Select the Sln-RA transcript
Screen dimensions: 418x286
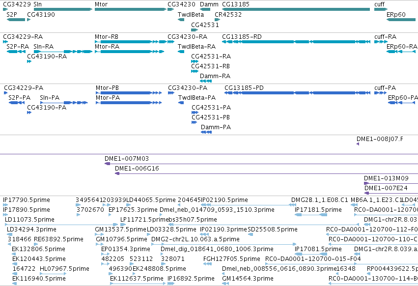(x=63, y=52)
